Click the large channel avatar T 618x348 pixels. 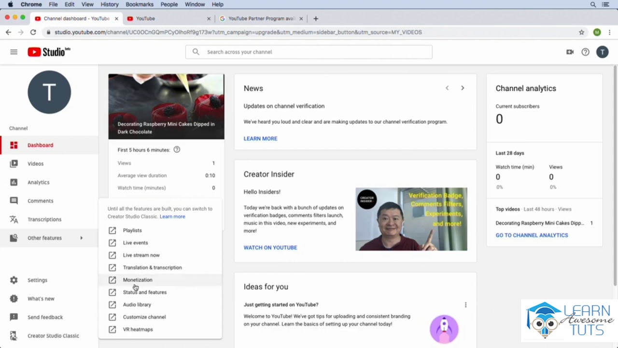(x=49, y=92)
